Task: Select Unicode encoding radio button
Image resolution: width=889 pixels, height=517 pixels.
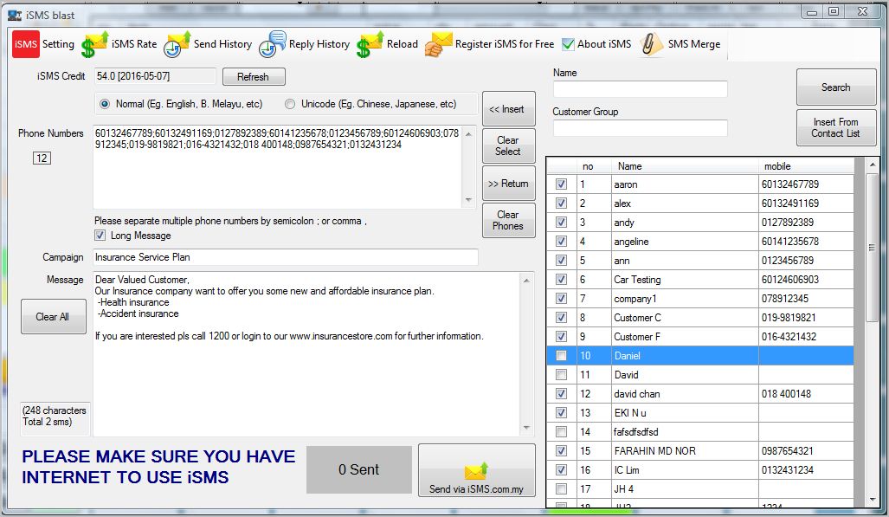Action: click(x=290, y=104)
